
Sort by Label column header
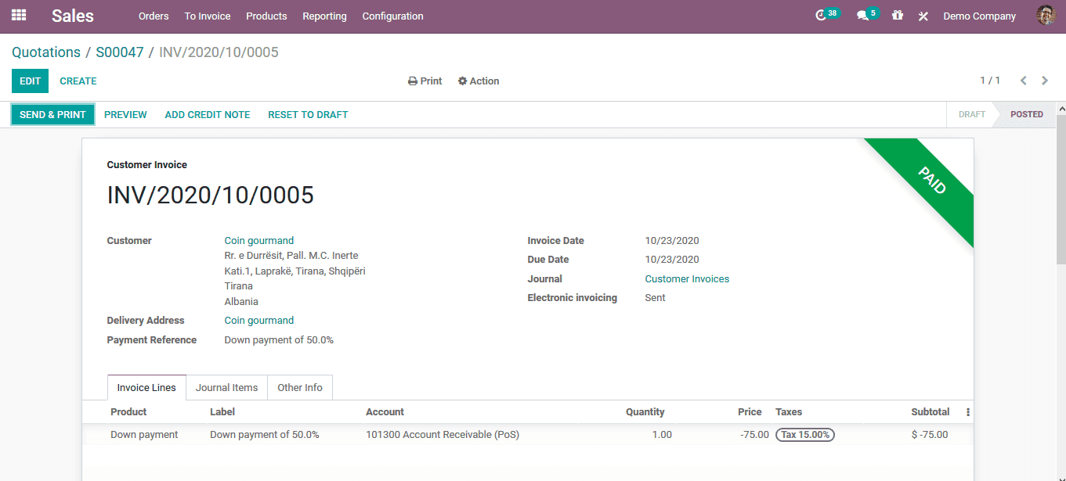(x=222, y=412)
